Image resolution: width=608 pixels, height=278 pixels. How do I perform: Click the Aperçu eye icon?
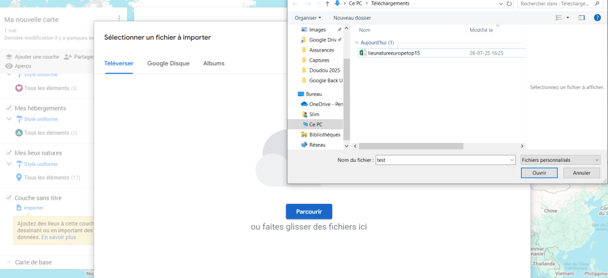tap(9, 66)
